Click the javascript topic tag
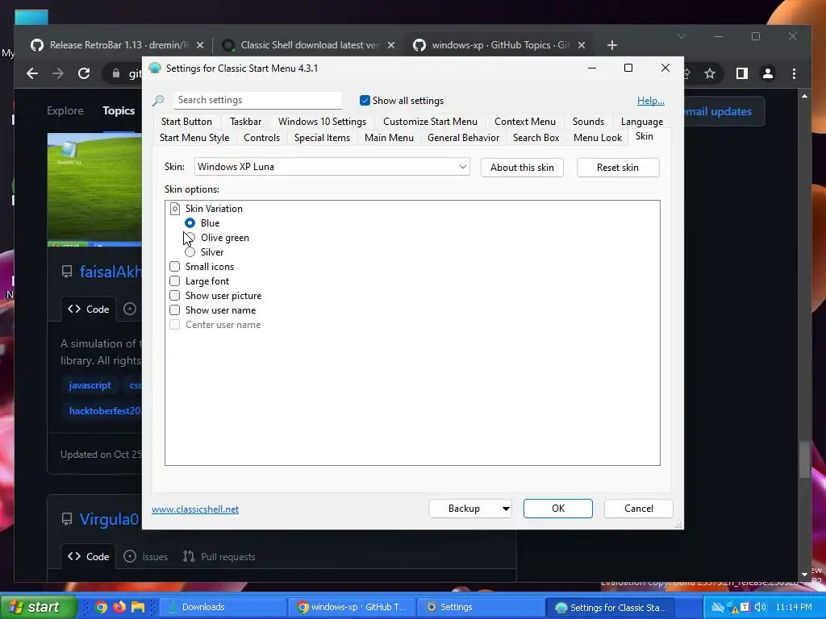Viewport: 826px width, 619px height. (x=90, y=385)
